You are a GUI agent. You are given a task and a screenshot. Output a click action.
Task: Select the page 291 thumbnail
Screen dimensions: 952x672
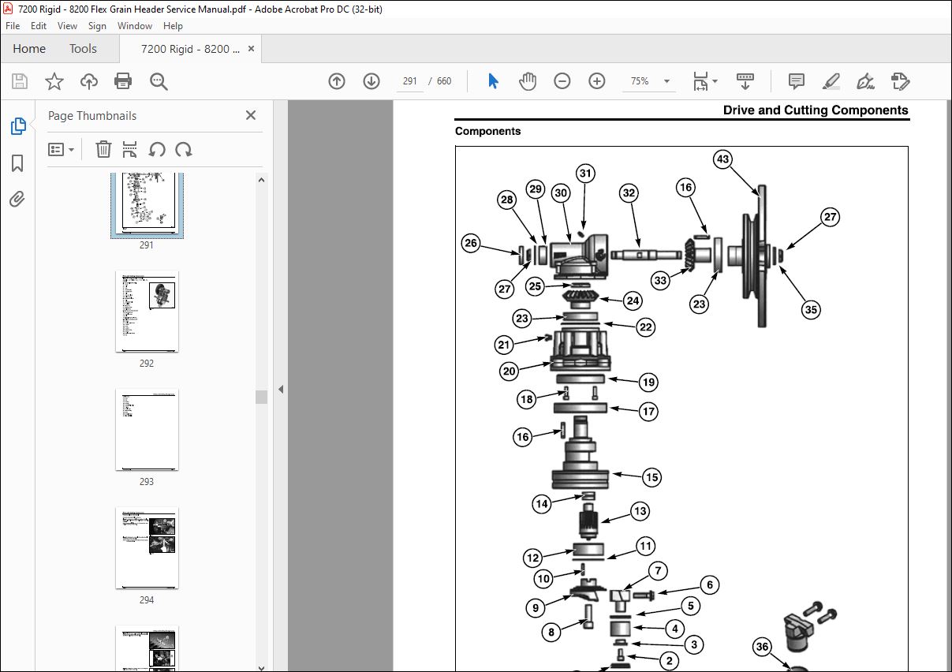pyautogui.click(x=147, y=205)
